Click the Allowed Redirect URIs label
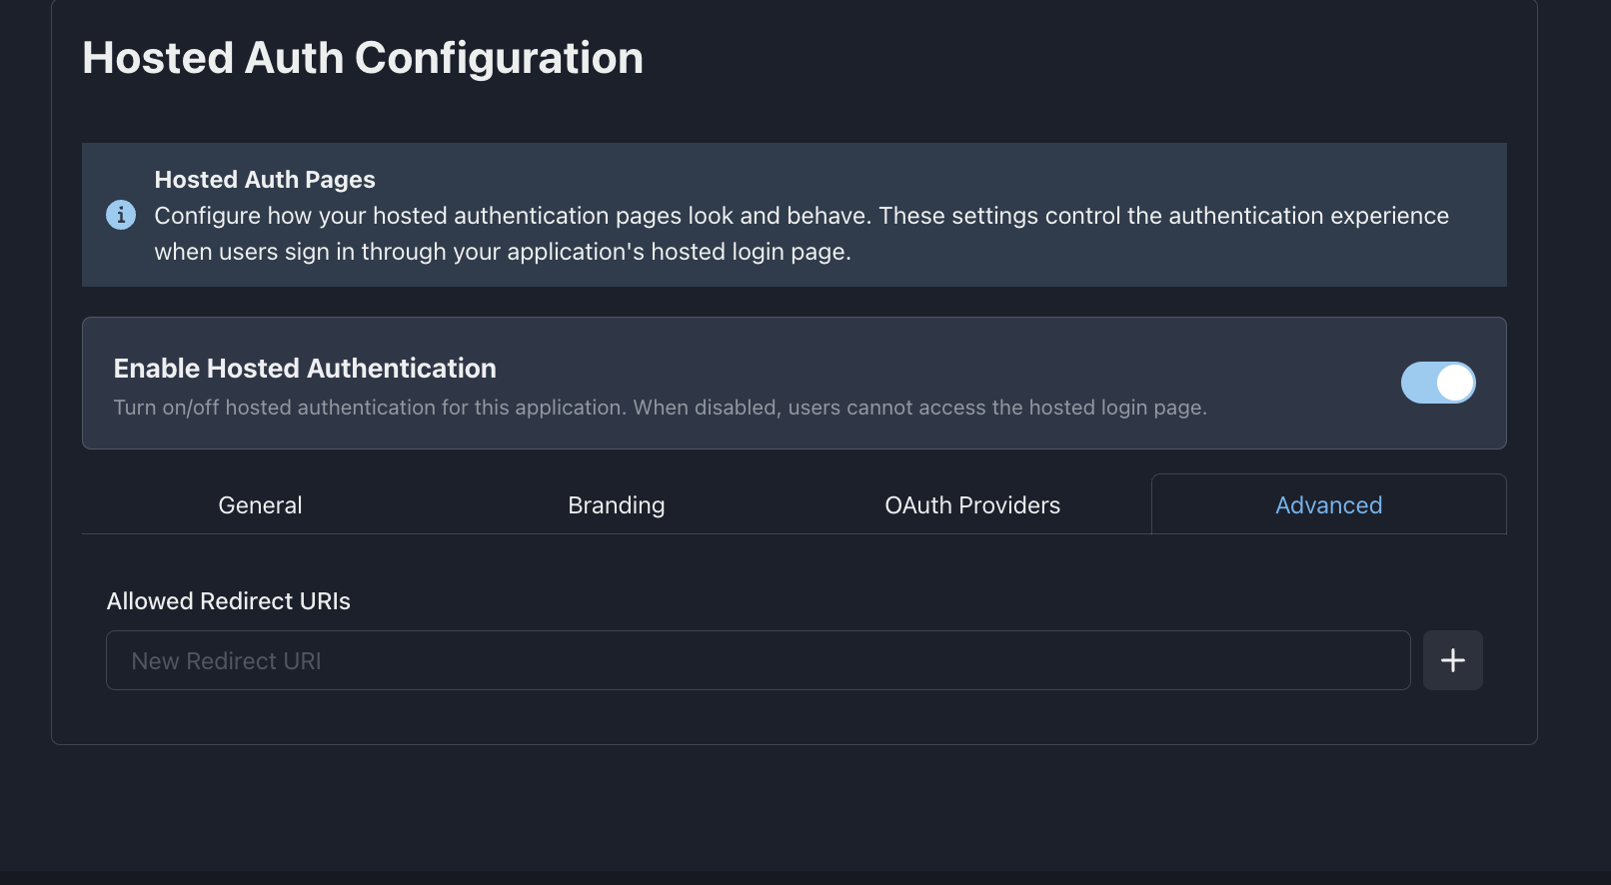 pyautogui.click(x=228, y=601)
